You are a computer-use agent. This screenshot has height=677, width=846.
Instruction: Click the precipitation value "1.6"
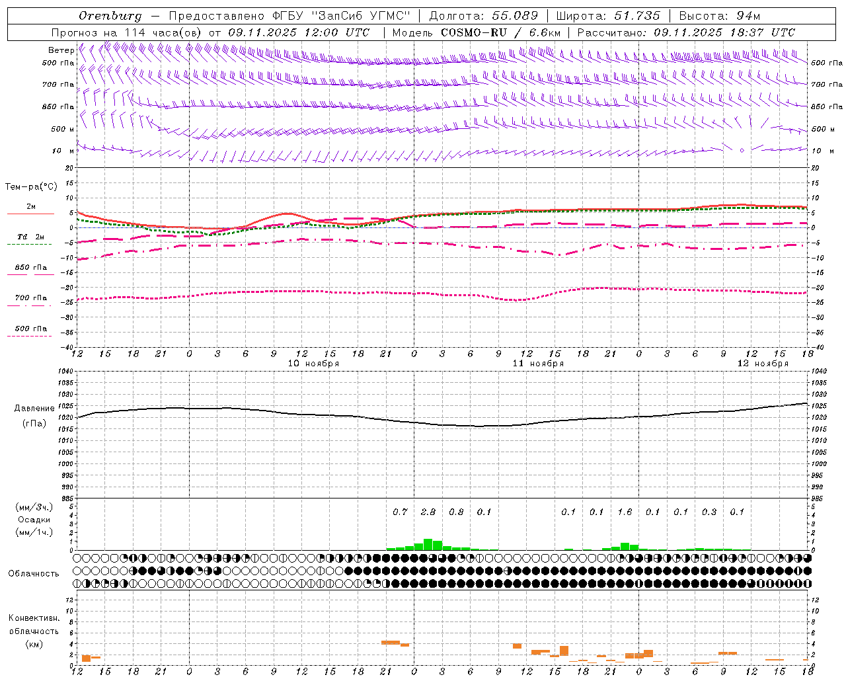(625, 512)
